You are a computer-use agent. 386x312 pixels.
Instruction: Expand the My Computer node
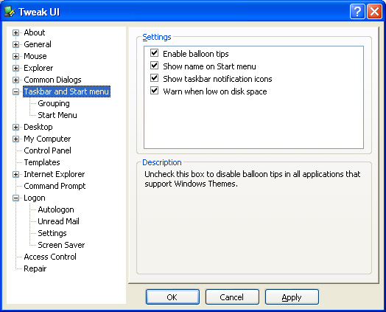click(x=15, y=139)
